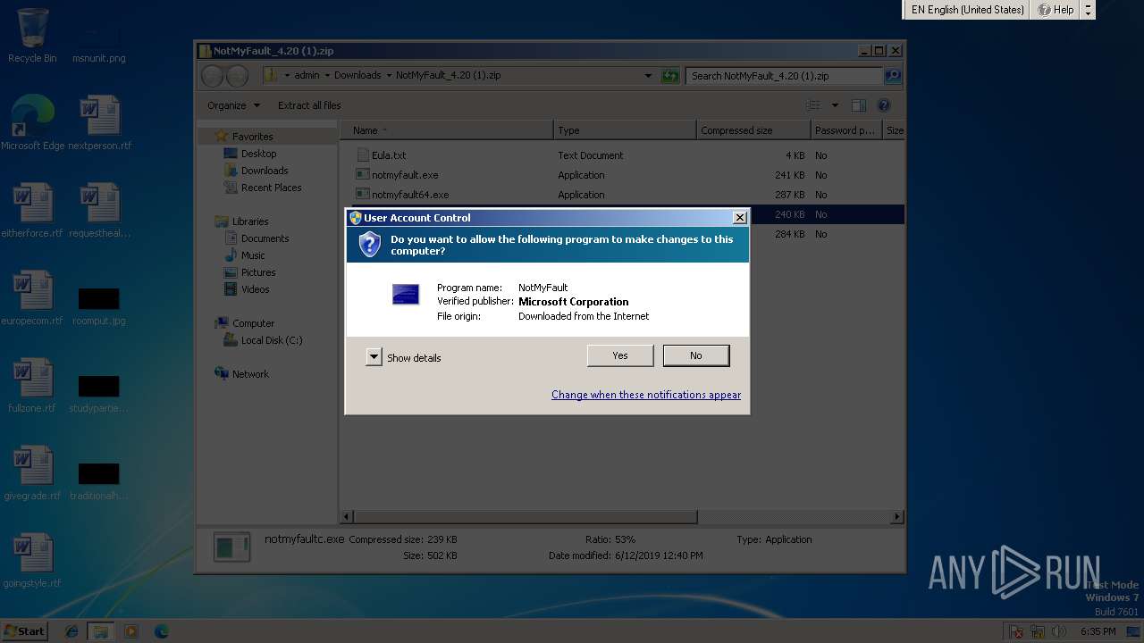Viewport: 1144px width, 643px height.
Task: Click the admin breadcrumb in address bar
Action: click(x=307, y=76)
